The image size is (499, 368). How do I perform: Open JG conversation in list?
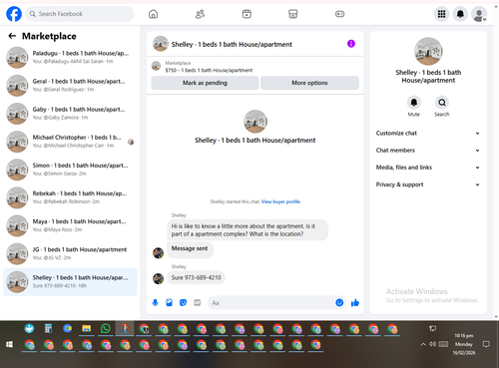(x=70, y=253)
